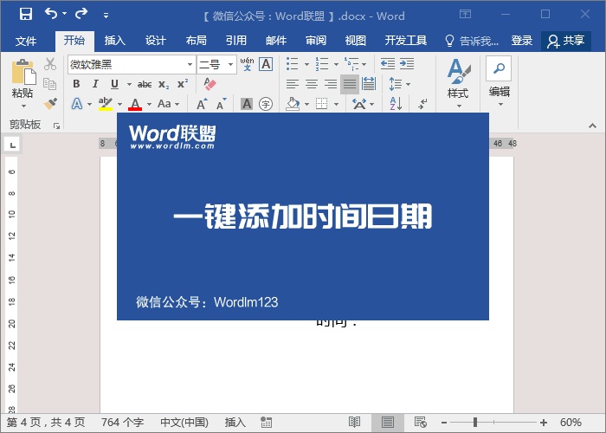The image size is (606, 433).
Task: Click the enclosed character 字 icon
Action: tap(266, 104)
